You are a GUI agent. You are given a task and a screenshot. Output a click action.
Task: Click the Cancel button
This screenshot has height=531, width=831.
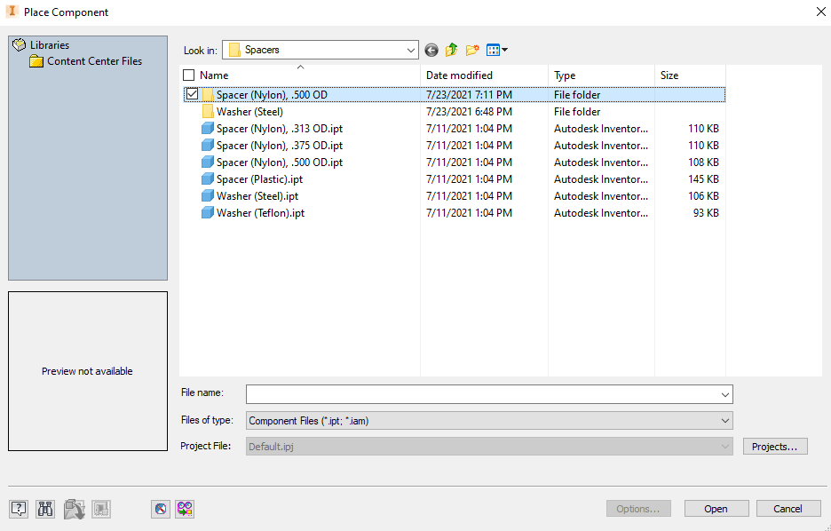click(x=787, y=509)
